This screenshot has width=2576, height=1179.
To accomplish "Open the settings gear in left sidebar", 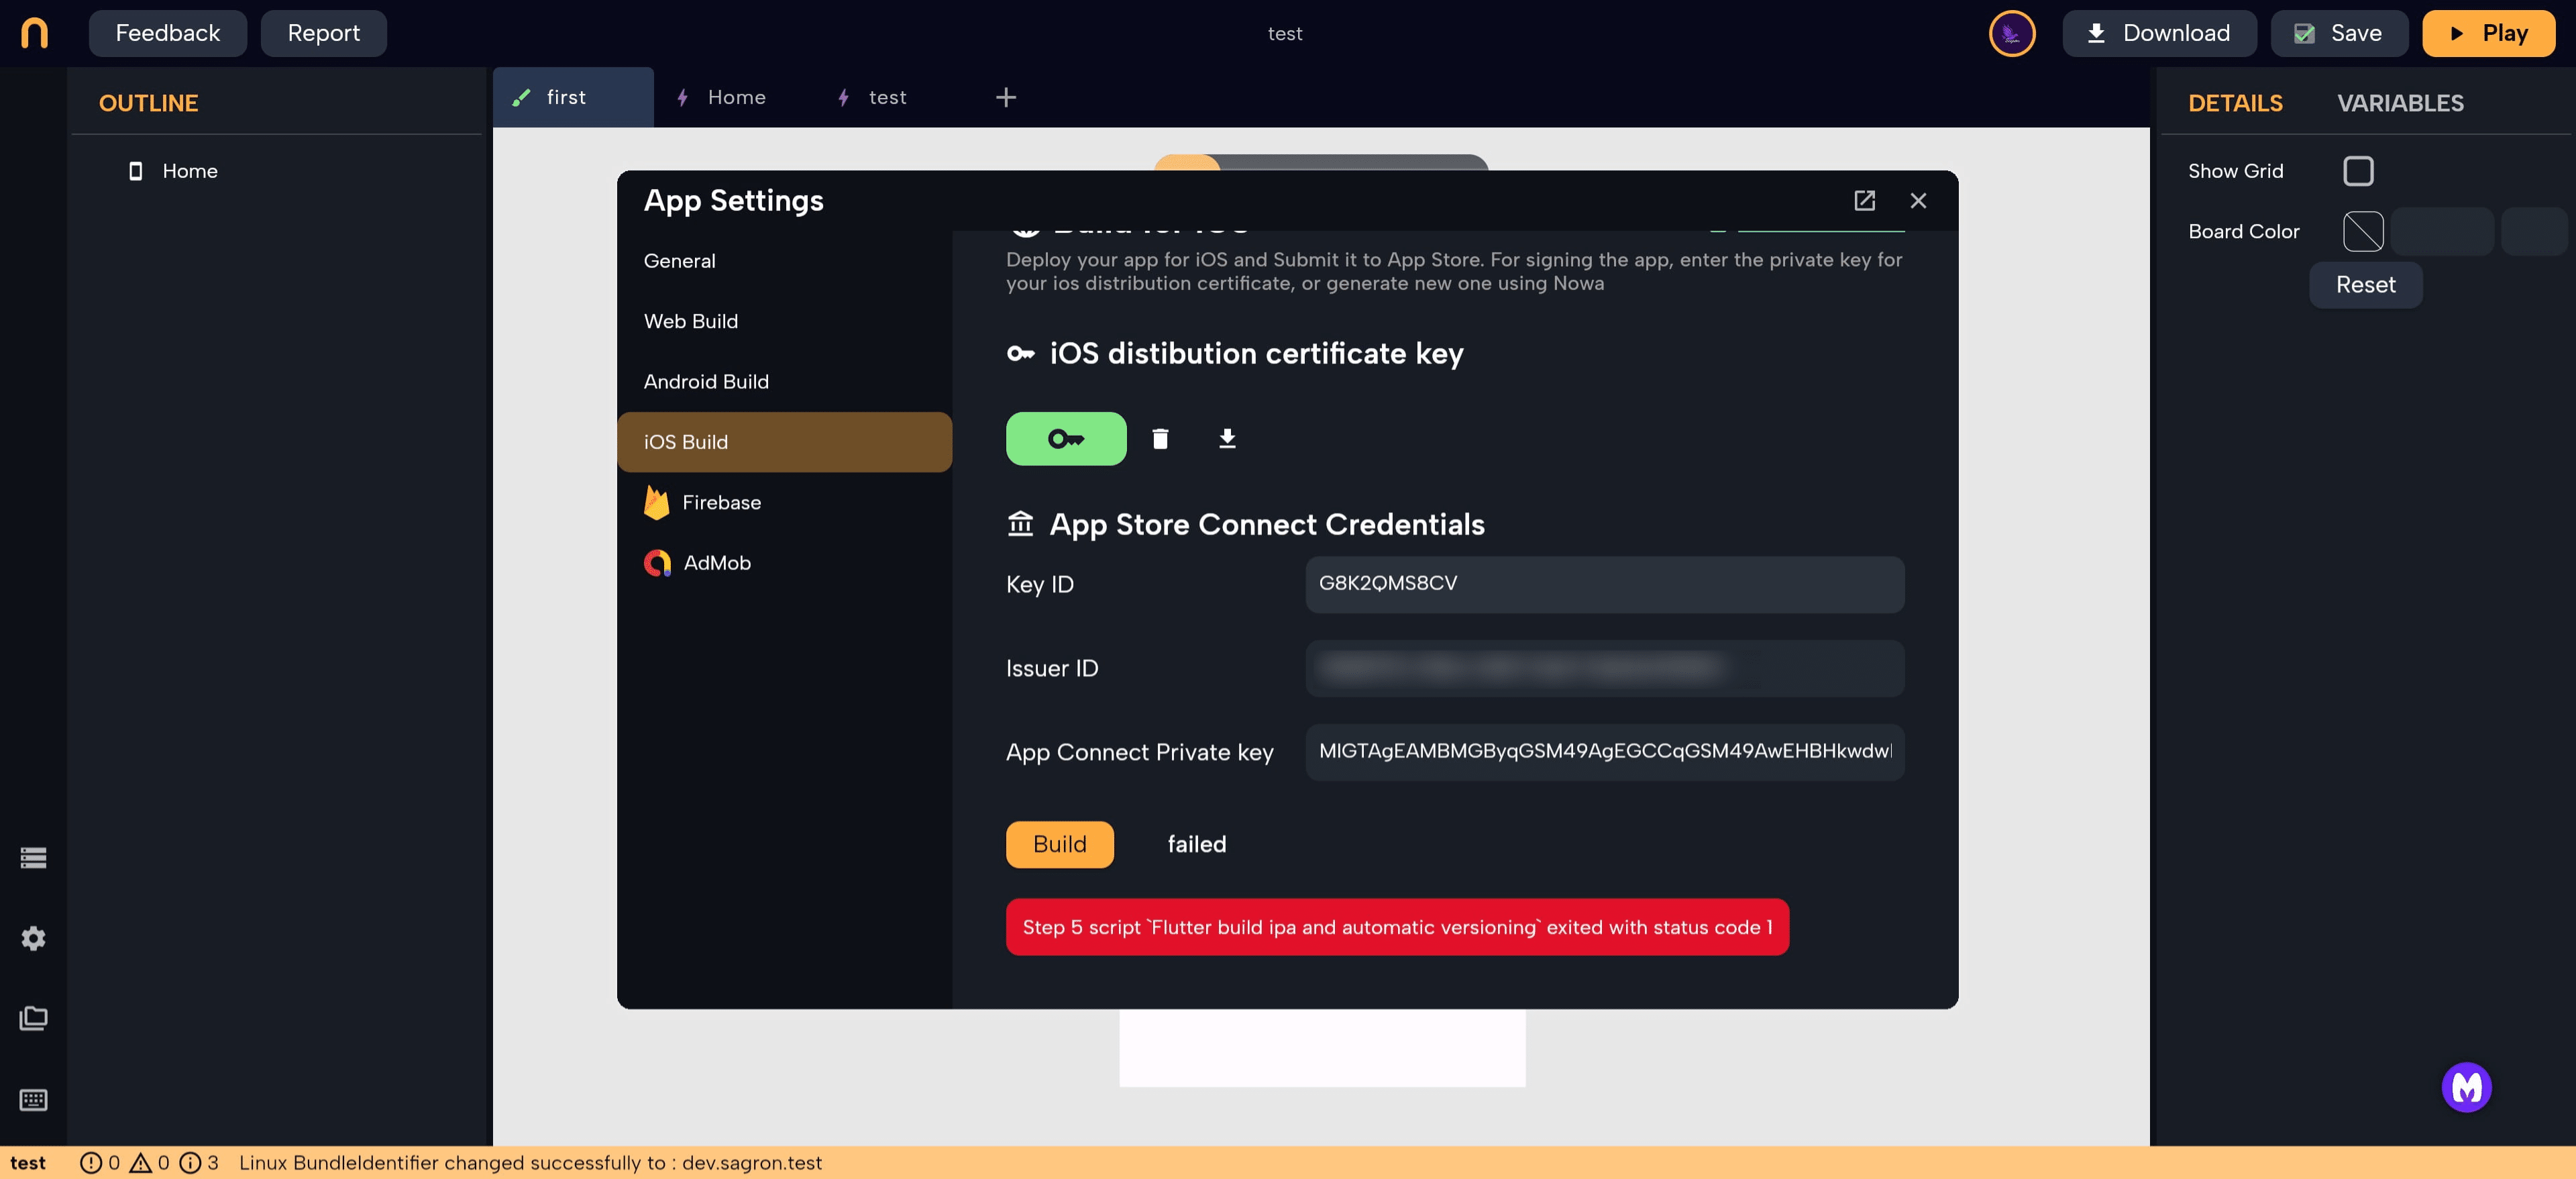I will (33, 938).
